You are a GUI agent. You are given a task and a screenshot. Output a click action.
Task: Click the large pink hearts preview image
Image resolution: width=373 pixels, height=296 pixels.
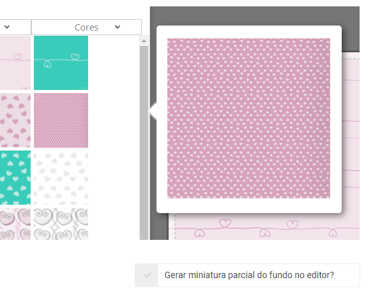pos(248,118)
